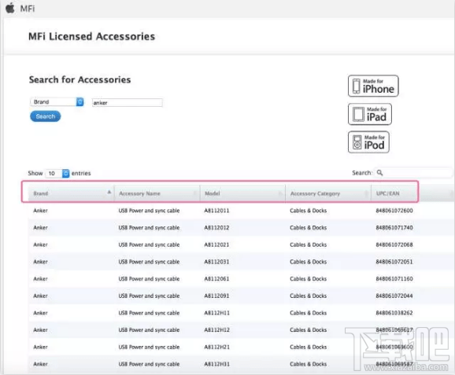Click Anker brand cell in A8112061 row
Viewport: 455px width, 375px height.
[40, 279]
